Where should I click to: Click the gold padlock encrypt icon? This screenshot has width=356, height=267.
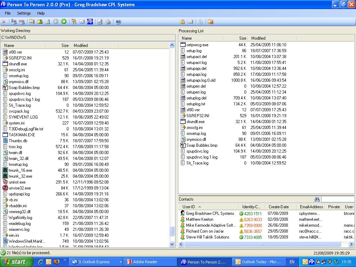(182, 22)
